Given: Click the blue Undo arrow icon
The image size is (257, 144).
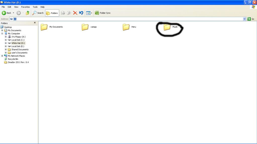Looking at the screenshot, I should pos(81,13).
